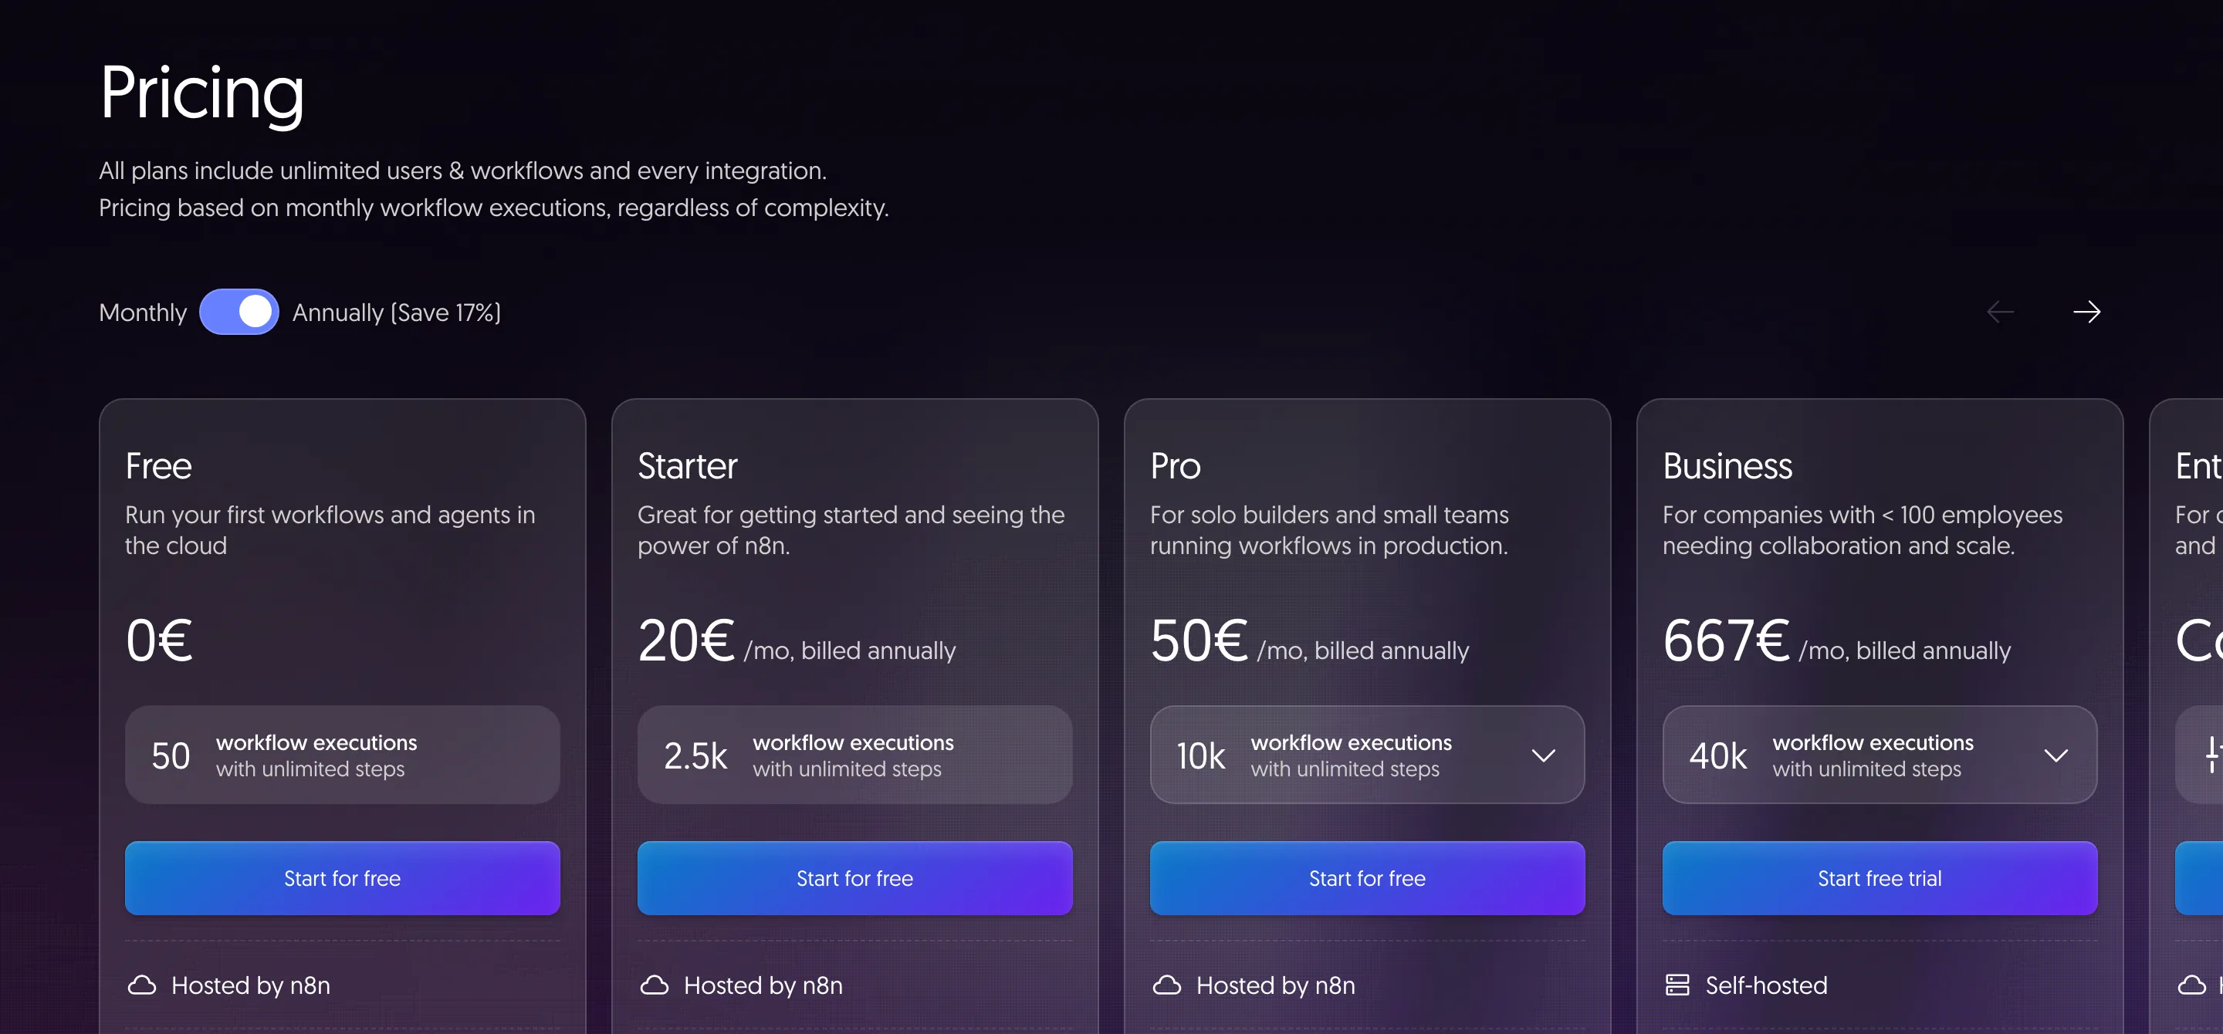Click the Self-hosted server icon in Business
Image resolution: width=2223 pixels, height=1034 pixels.
coord(1677,985)
